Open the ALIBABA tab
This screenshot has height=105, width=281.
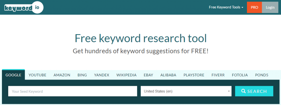[168, 75]
